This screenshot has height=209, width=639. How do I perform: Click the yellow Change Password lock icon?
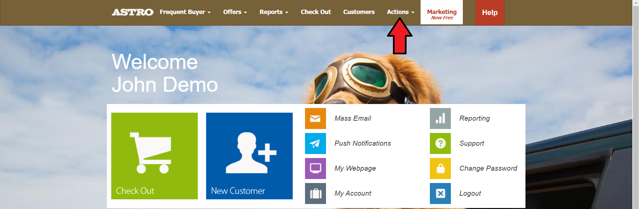point(440,168)
